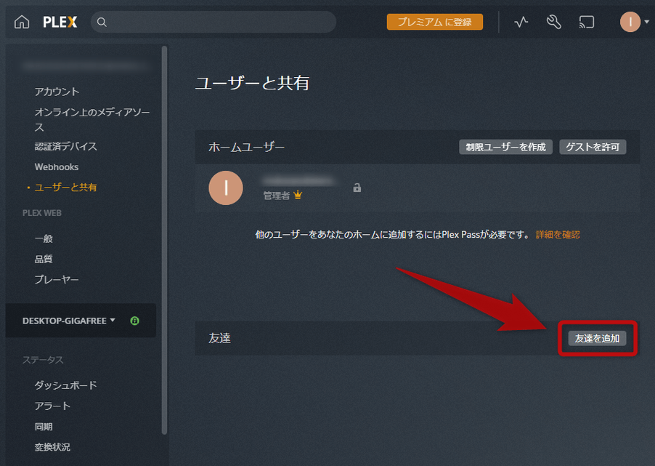The image size is (655, 466).
Task: Open プレーヤー settings
Action: point(57,279)
